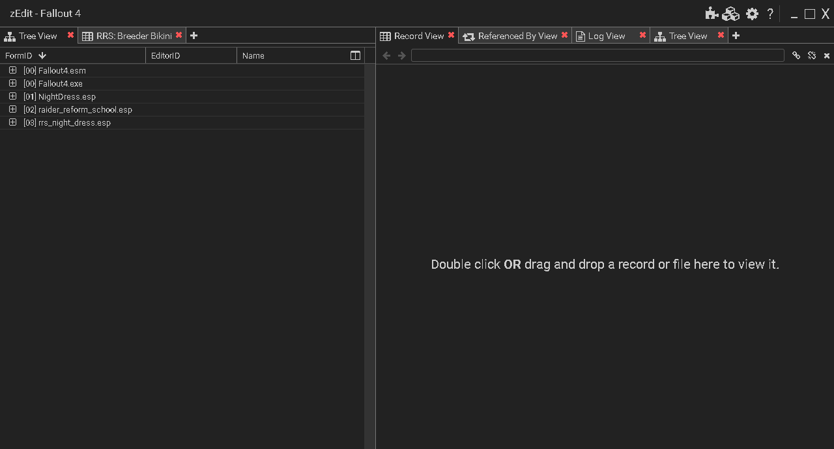Expand the rrs_night_dress.esp node
Viewport: 834px width, 449px height.
[x=12, y=122]
